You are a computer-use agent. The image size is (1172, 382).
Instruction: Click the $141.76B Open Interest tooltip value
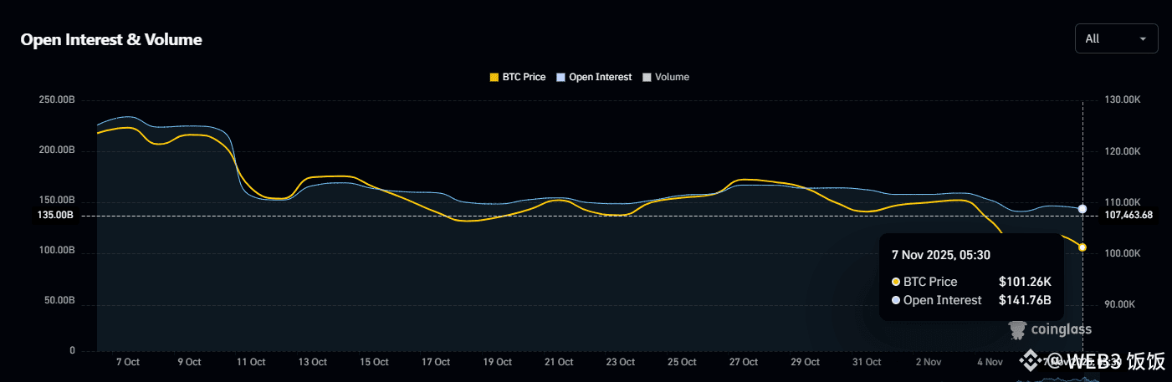pos(1025,300)
